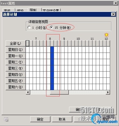Screen dimensions: 119x126
Task: Select the 15 分钟 radio button
Action: (52, 27)
